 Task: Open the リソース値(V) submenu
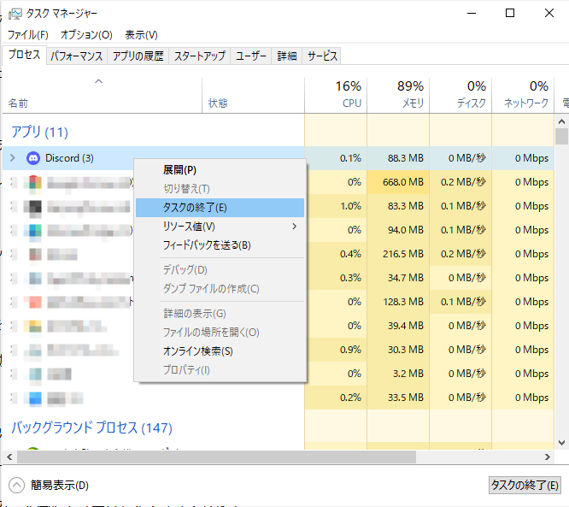[220, 227]
